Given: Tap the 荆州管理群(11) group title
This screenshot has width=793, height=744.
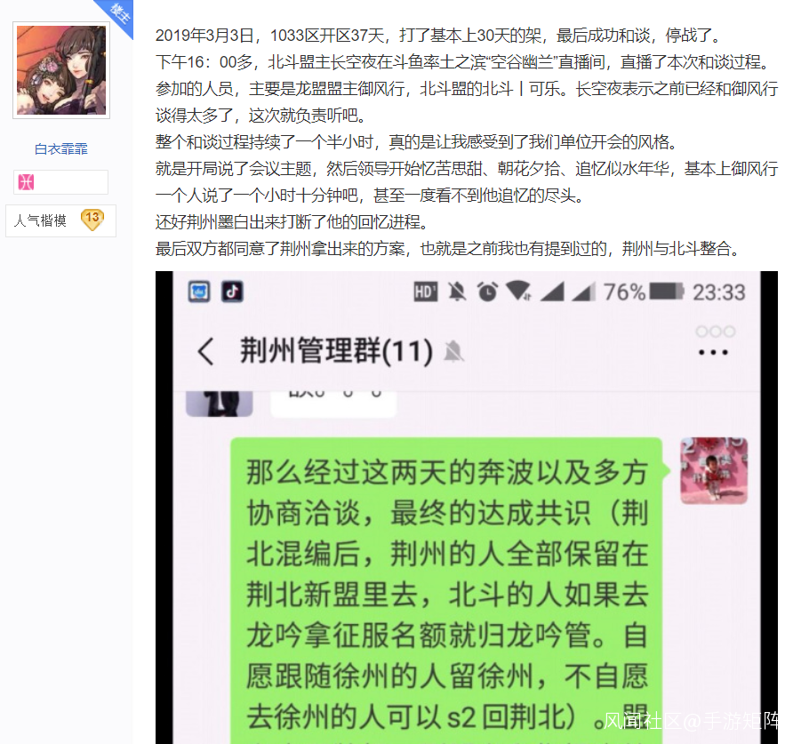Looking at the screenshot, I should click(x=336, y=350).
